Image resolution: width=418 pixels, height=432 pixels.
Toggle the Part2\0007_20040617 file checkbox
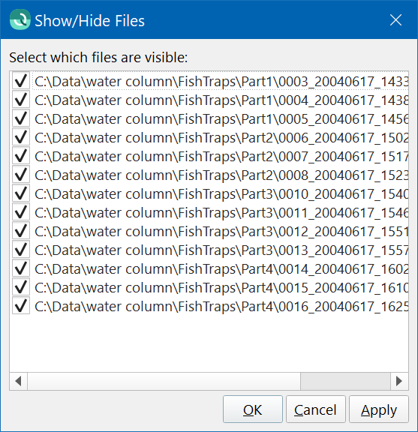coord(21,156)
